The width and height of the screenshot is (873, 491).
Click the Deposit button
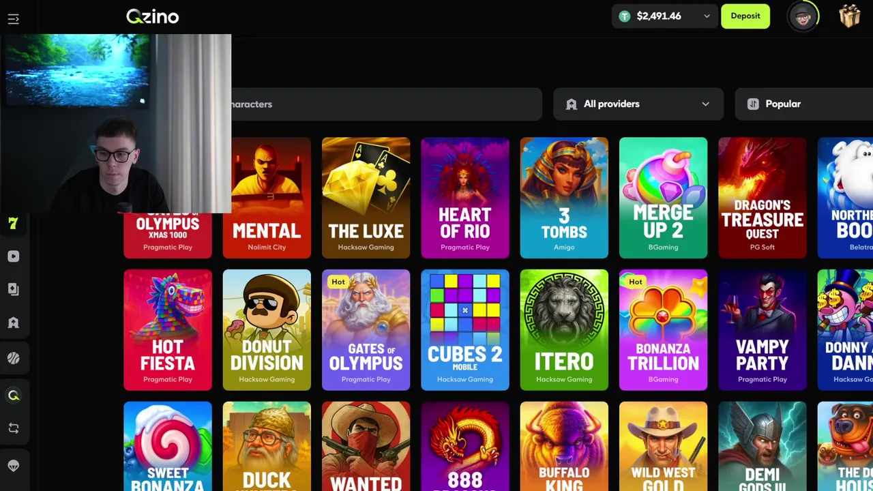[x=745, y=16]
